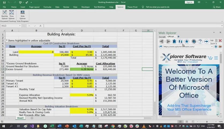
Task: Open Web Xplorer task pane options arrow
Action: [x=214, y=33]
